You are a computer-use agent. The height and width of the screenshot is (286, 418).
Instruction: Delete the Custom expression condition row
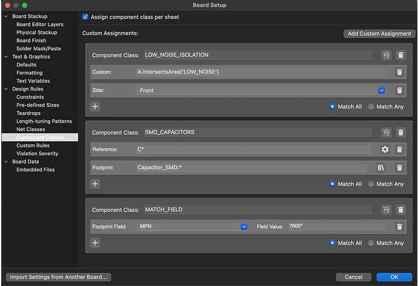[x=399, y=72]
